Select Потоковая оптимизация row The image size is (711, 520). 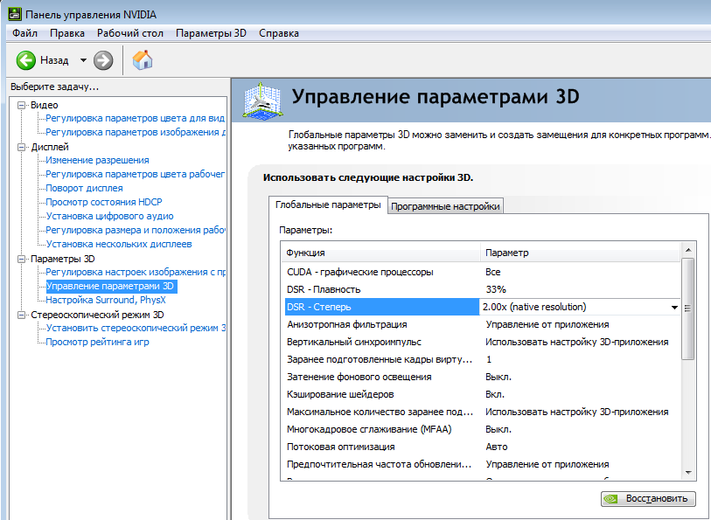coord(482,447)
